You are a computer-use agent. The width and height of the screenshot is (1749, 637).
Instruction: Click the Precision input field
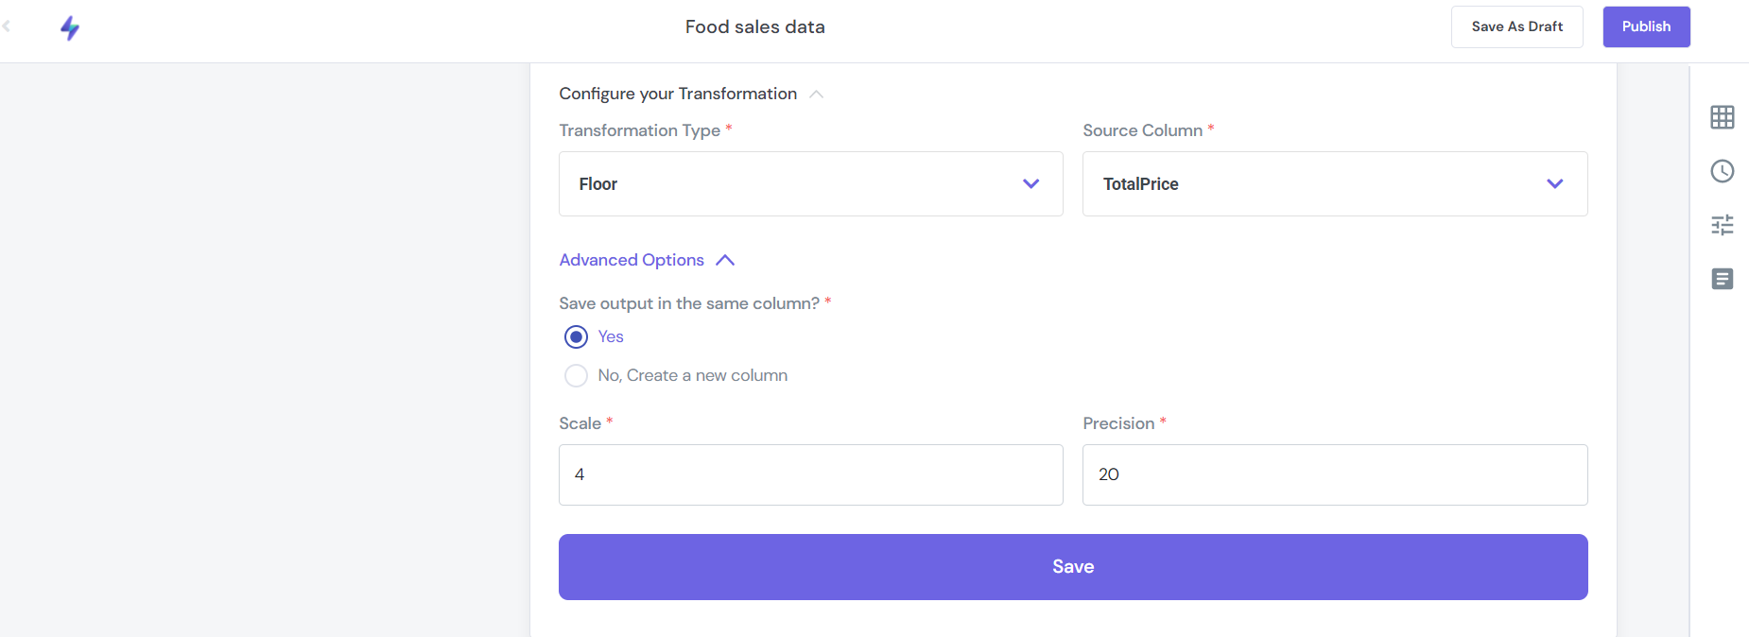click(x=1334, y=474)
